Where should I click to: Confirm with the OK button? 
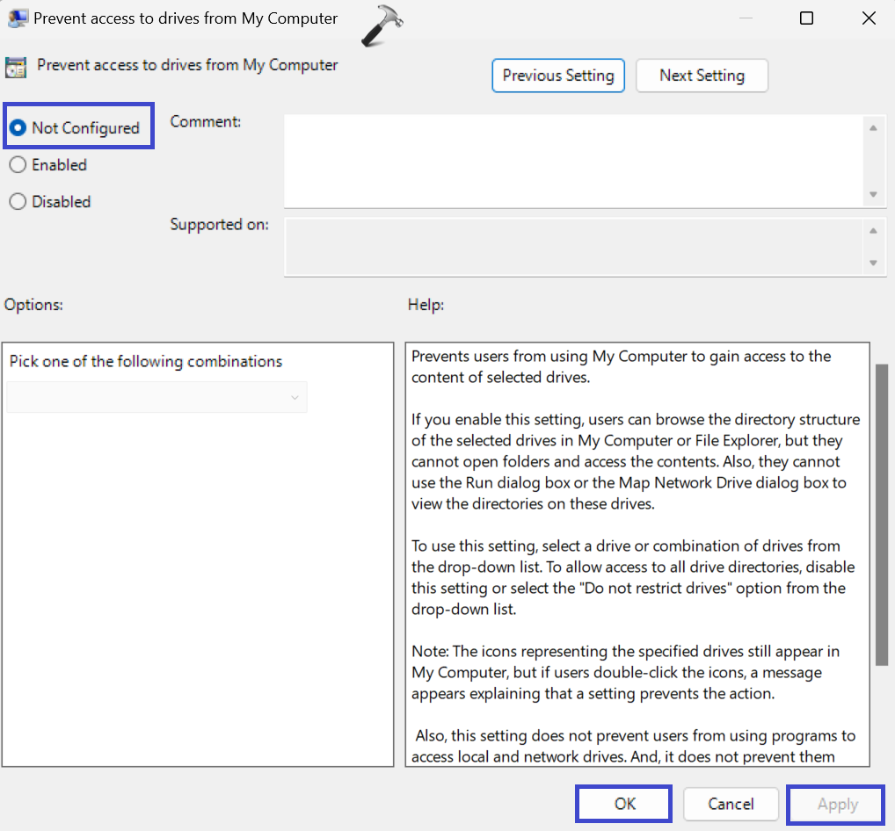624,804
